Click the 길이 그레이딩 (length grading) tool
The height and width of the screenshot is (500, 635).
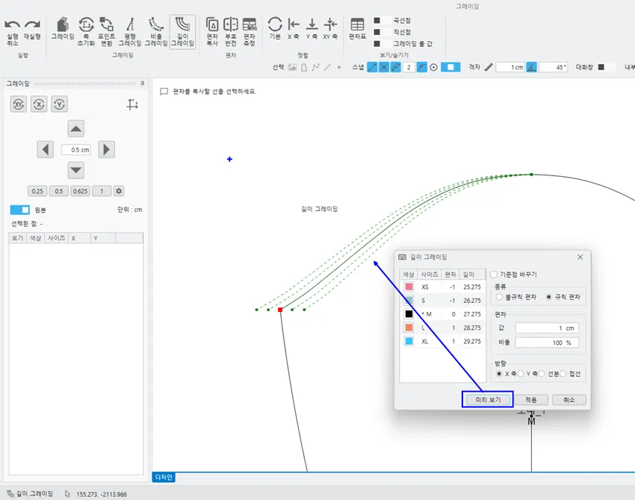(182, 32)
